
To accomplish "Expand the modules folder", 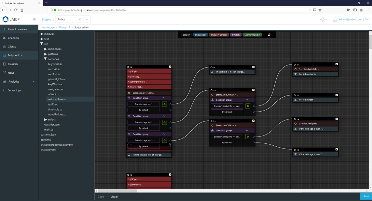I will pyautogui.click(x=42, y=34).
